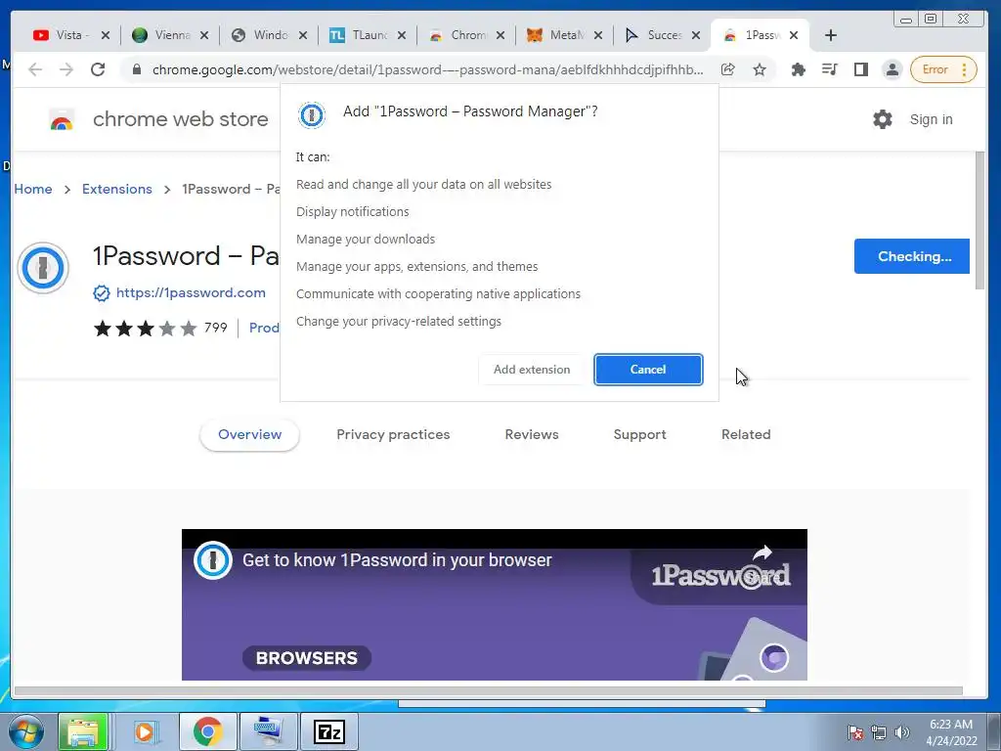Screen dimensions: 1001x751
Task: Click the 1Password icon in the dialog
Action: click(312, 115)
